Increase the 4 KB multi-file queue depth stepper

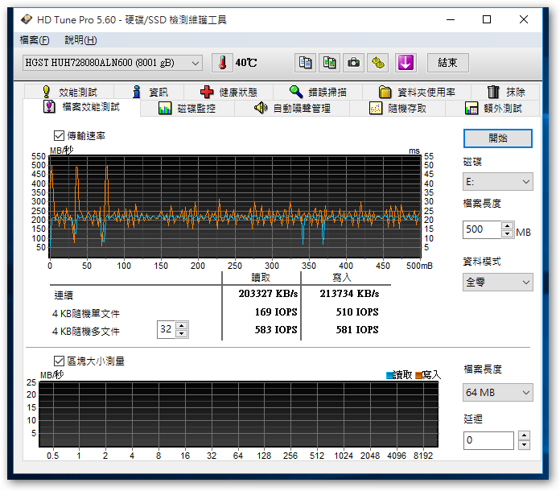(x=181, y=326)
